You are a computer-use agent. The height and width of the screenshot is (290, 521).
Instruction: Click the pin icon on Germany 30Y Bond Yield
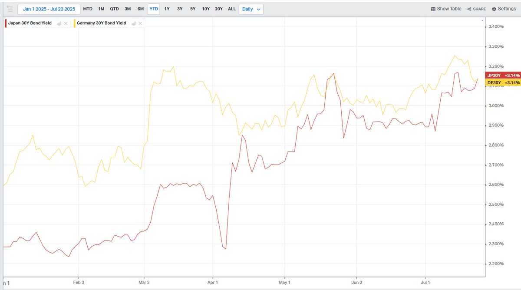point(134,23)
